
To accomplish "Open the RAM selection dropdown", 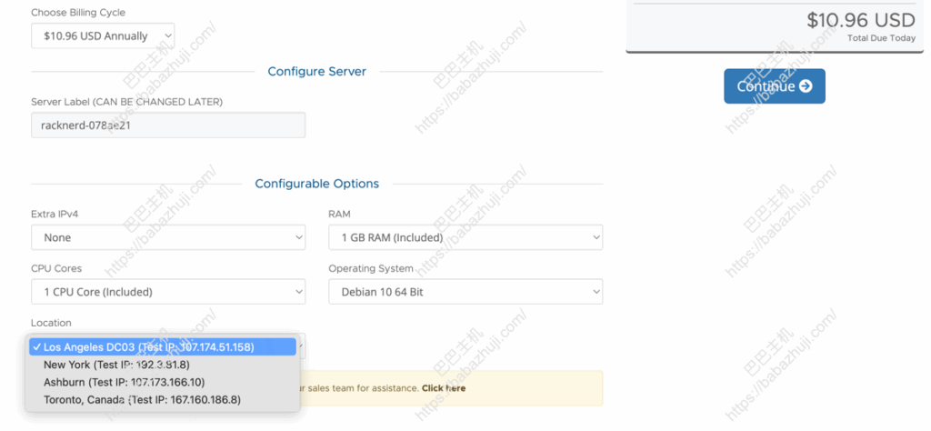I will click(465, 237).
